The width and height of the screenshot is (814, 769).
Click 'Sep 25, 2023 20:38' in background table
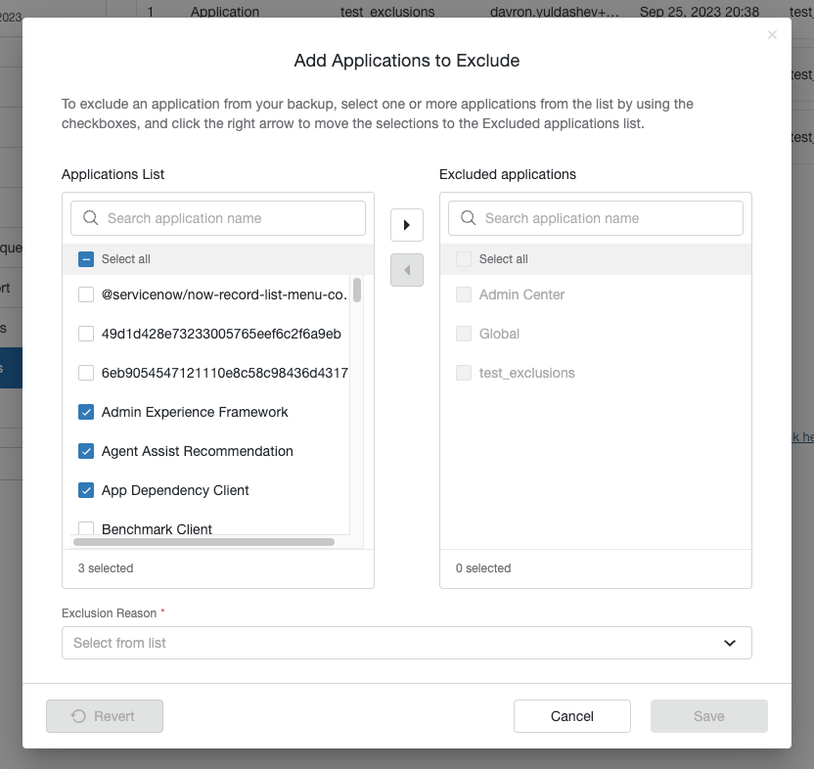699,12
